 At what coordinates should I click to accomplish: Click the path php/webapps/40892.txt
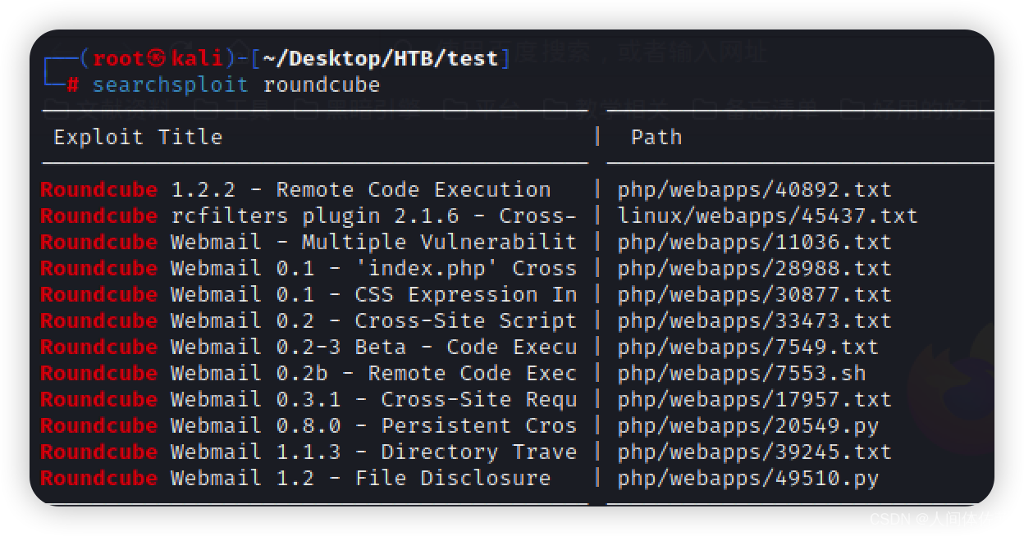pyautogui.click(x=754, y=189)
